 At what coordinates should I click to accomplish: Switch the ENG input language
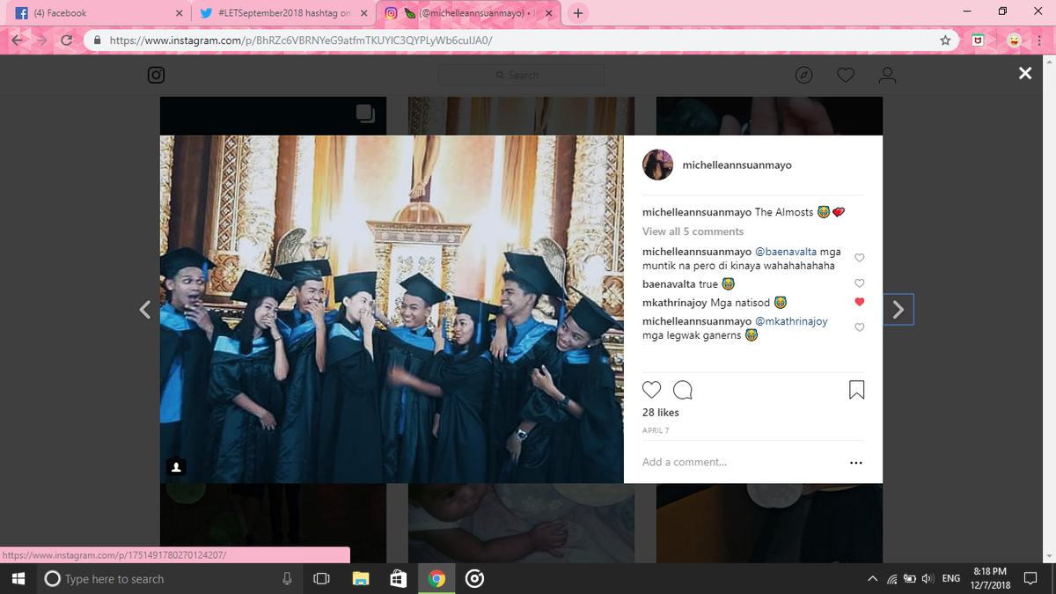(951, 579)
